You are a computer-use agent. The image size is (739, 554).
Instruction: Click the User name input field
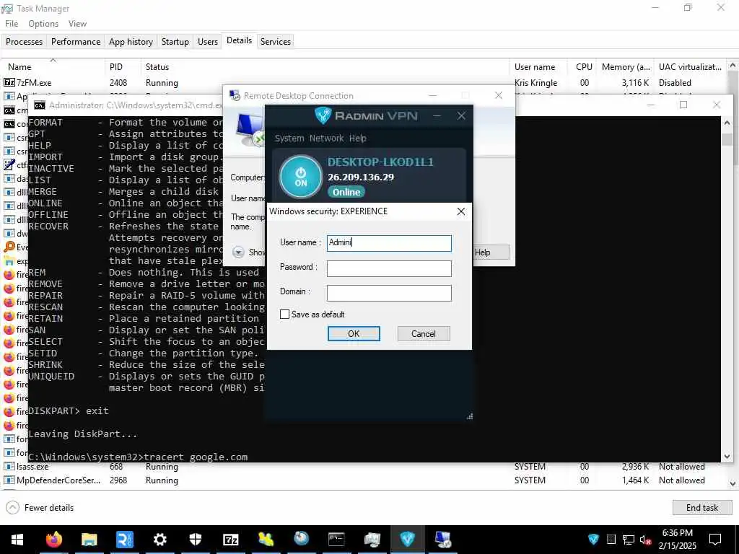pyautogui.click(x=389, y=243)
